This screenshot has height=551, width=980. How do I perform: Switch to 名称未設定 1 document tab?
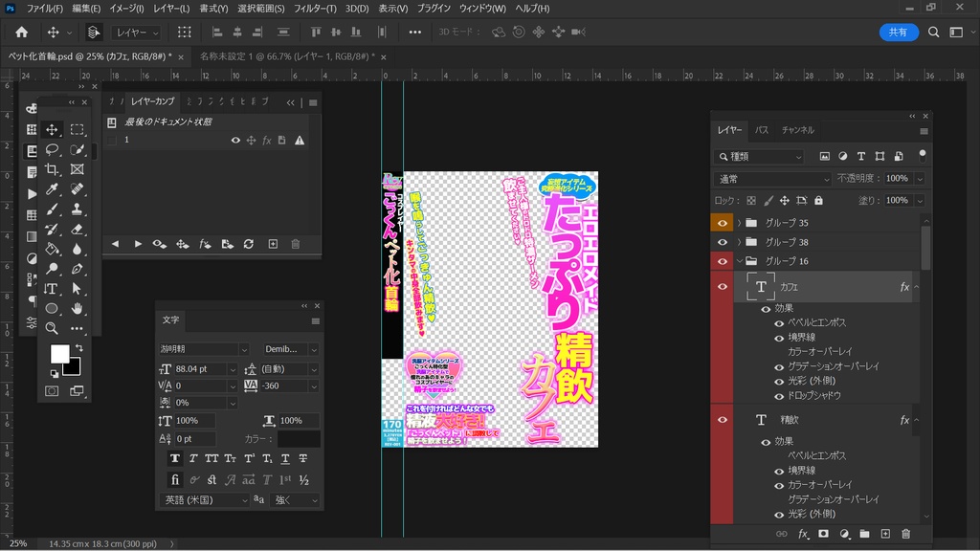[287, 56]
